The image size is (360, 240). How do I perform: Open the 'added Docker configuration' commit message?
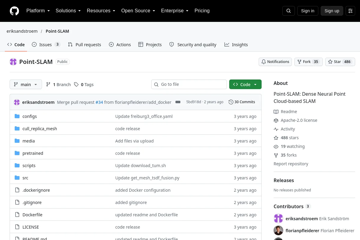click(x=143, y=190)
